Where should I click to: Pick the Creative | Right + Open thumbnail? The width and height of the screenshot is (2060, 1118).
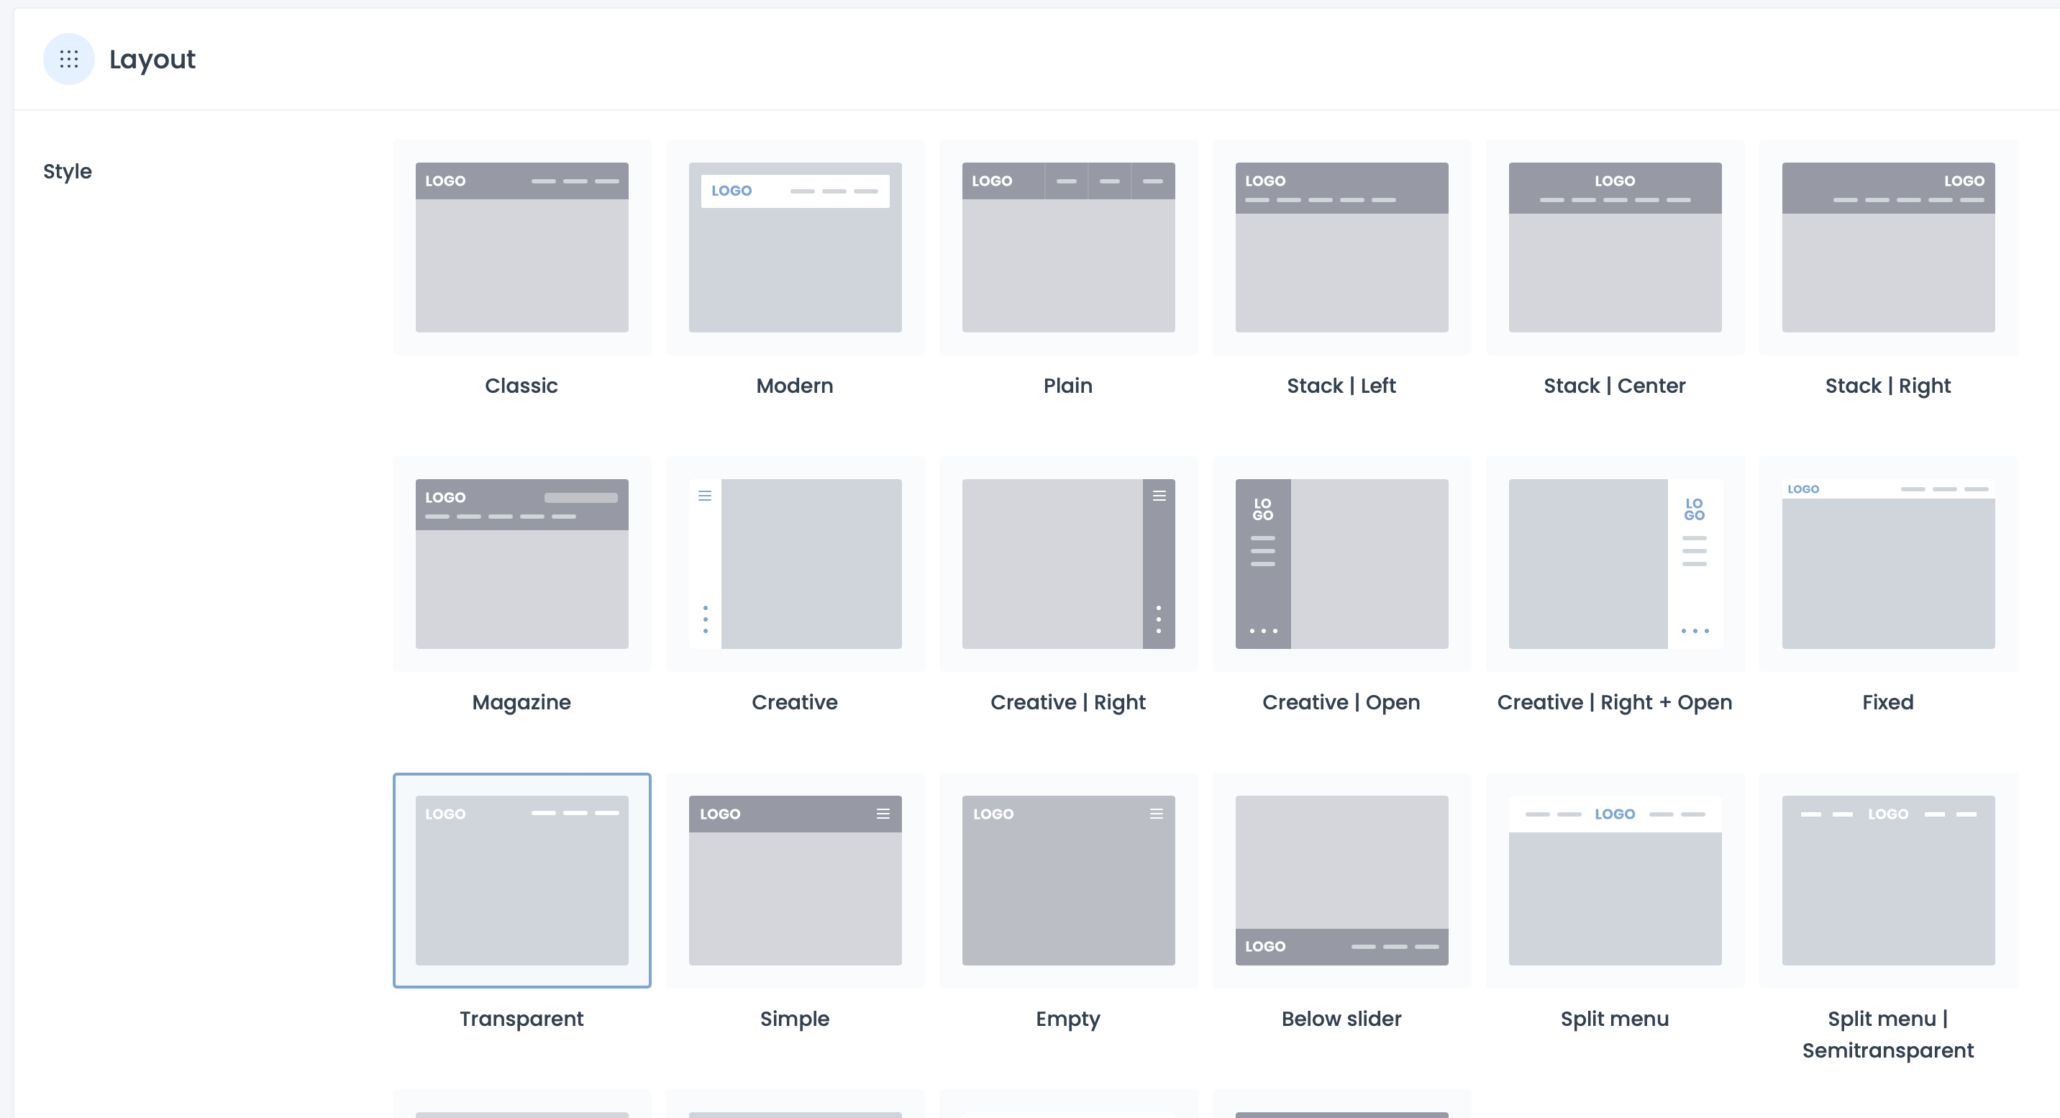[x=1615, y=564]
